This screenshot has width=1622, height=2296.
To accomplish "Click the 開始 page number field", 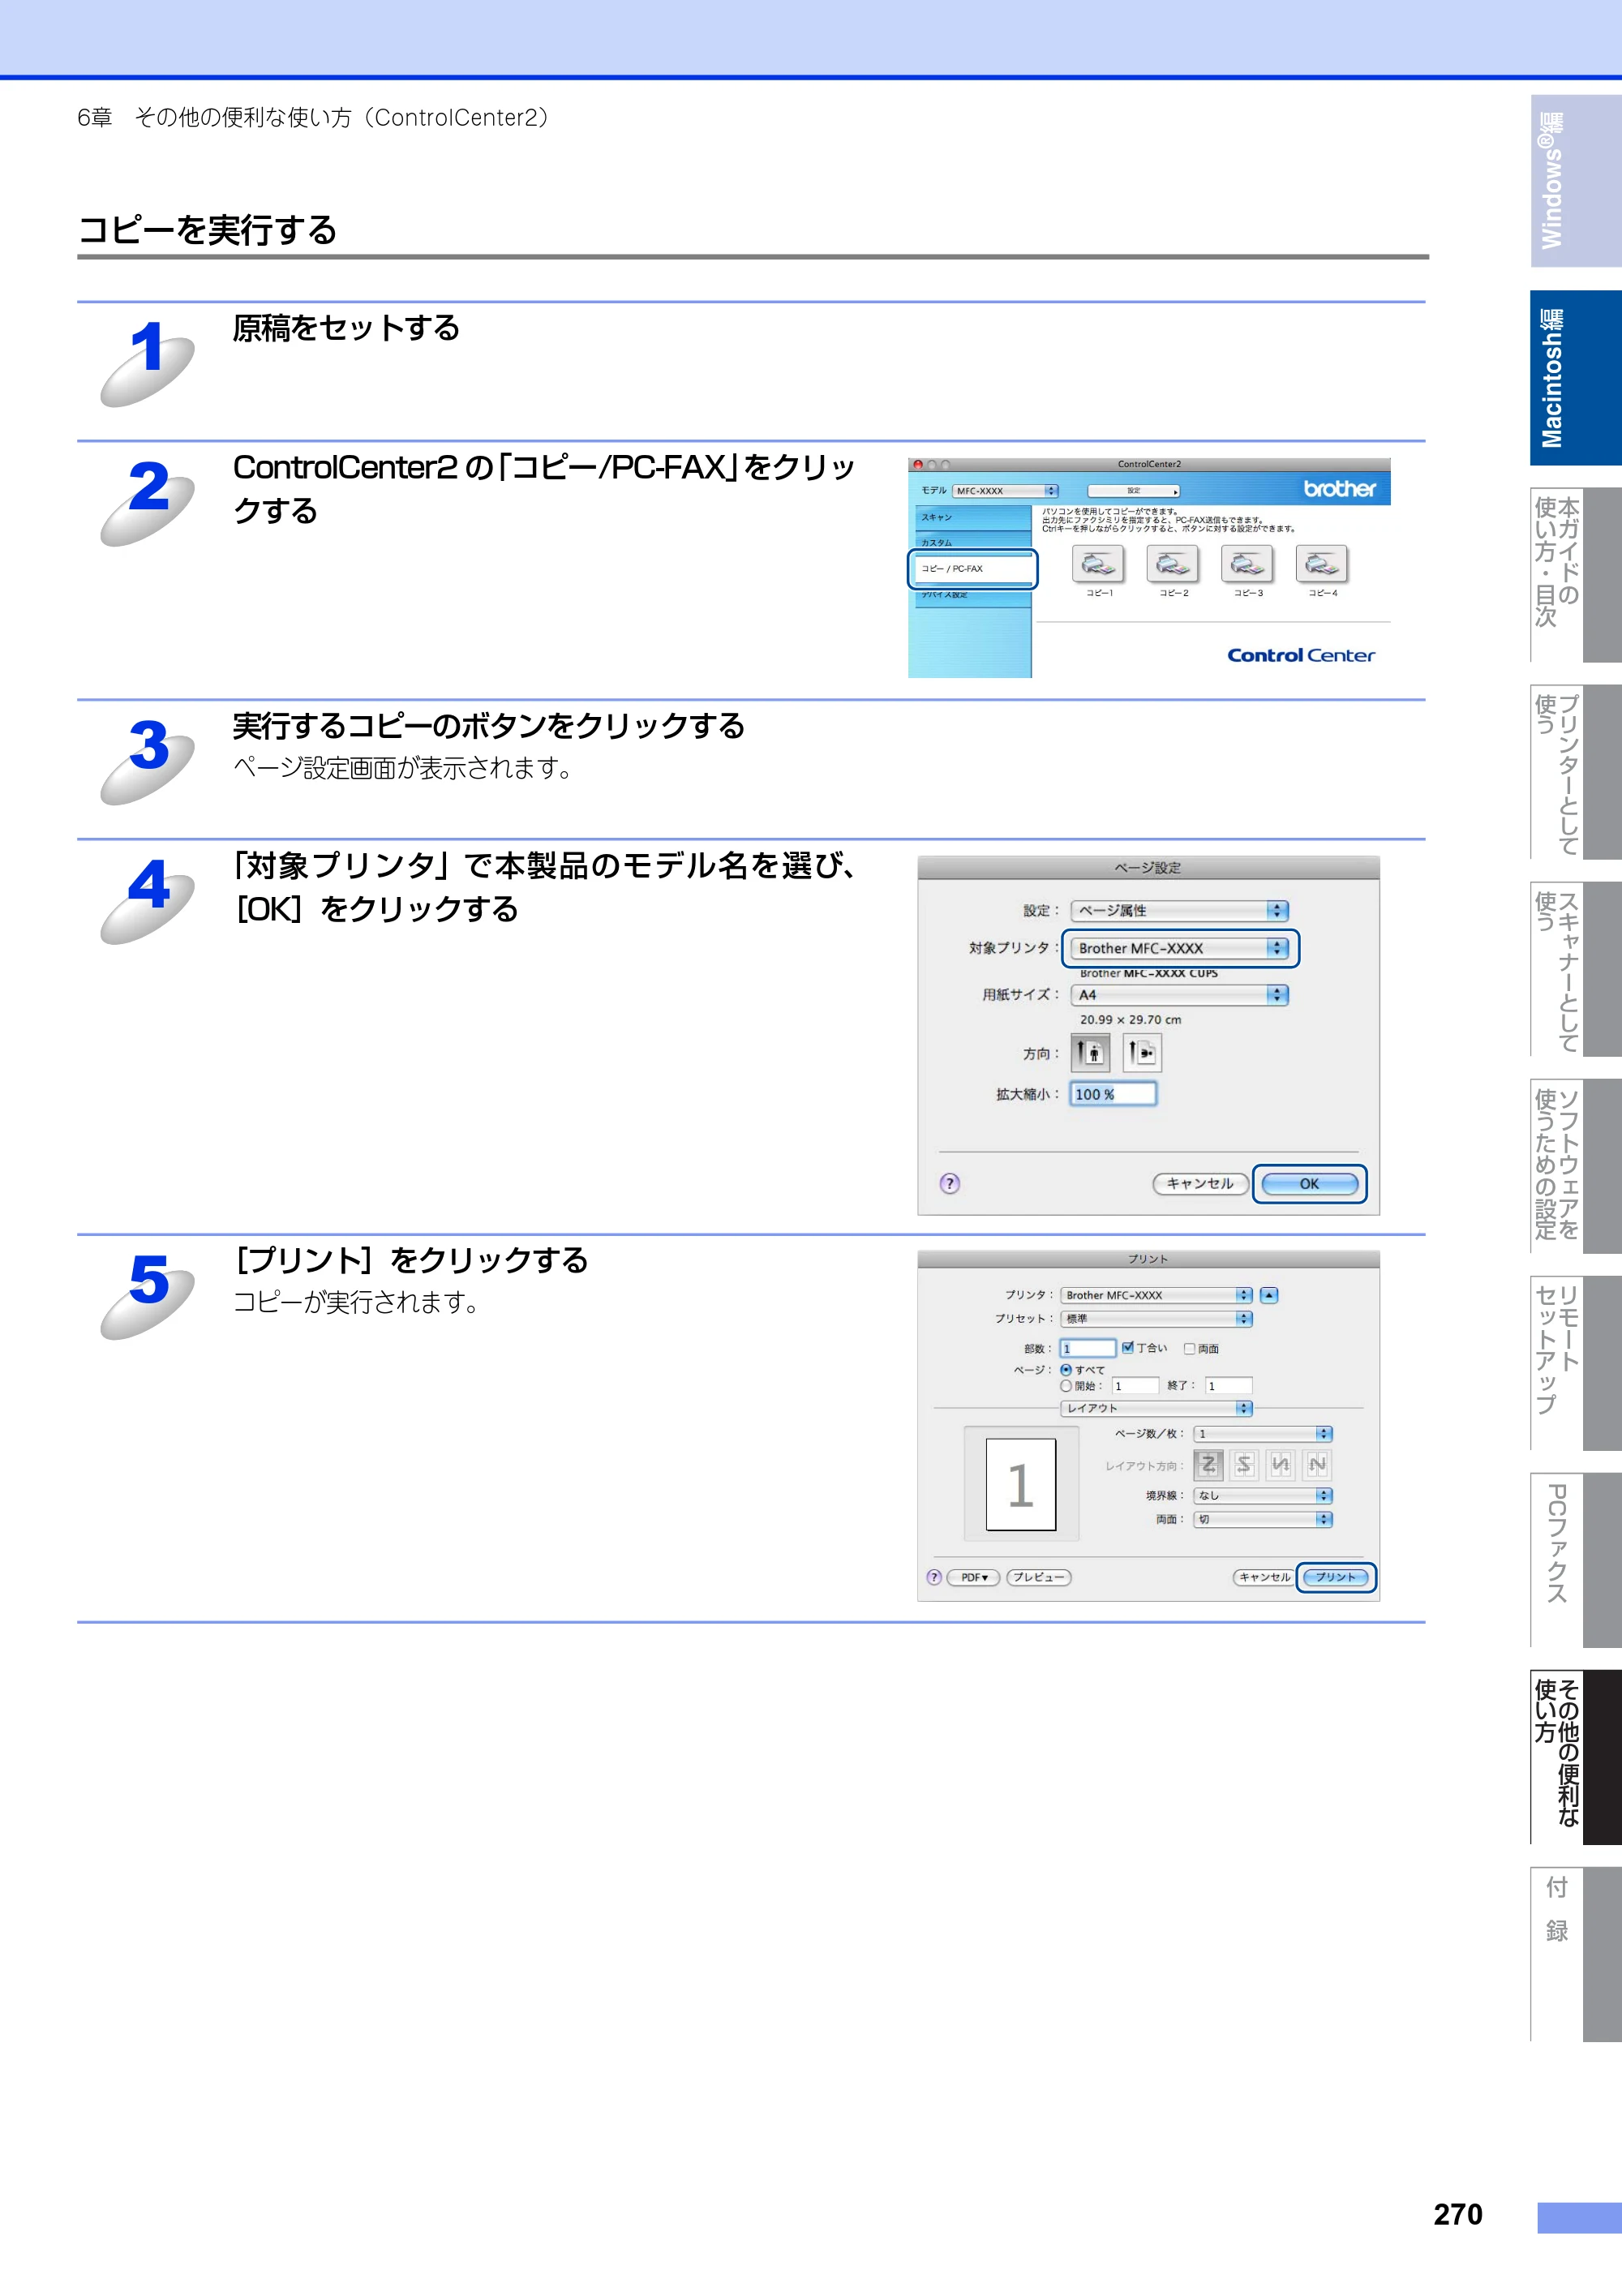I will [1135, 1386].
